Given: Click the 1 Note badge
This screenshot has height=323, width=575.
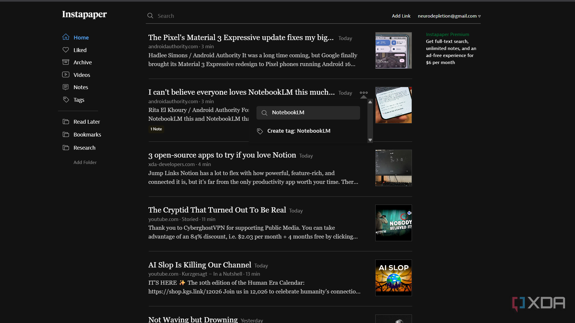Looking at the screenshot, I should click(x=156, y=129).
